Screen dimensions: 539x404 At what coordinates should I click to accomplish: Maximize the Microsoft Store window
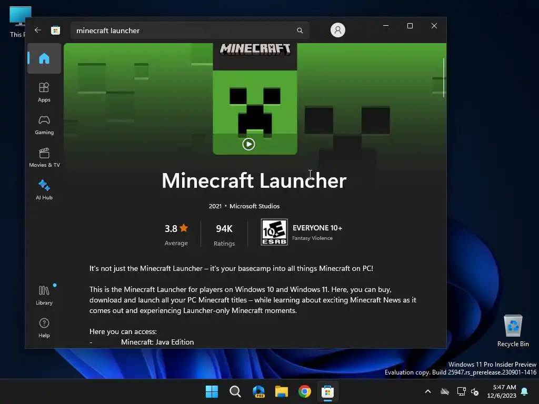click(410, 26)
